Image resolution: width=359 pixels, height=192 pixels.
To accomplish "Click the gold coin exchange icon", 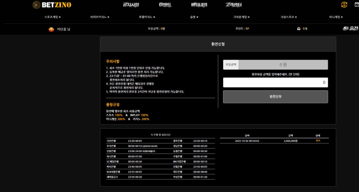I will coord(344,5).
